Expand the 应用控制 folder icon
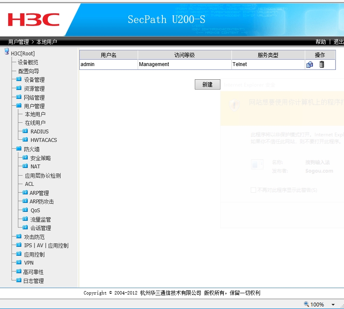Viewport: 344px width, 309px height. click(x=19, y=254)
